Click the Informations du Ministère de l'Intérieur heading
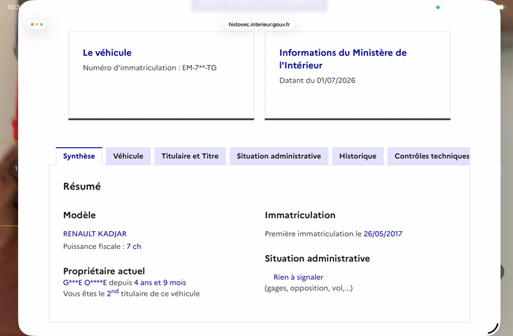 [x=343, y=59]
